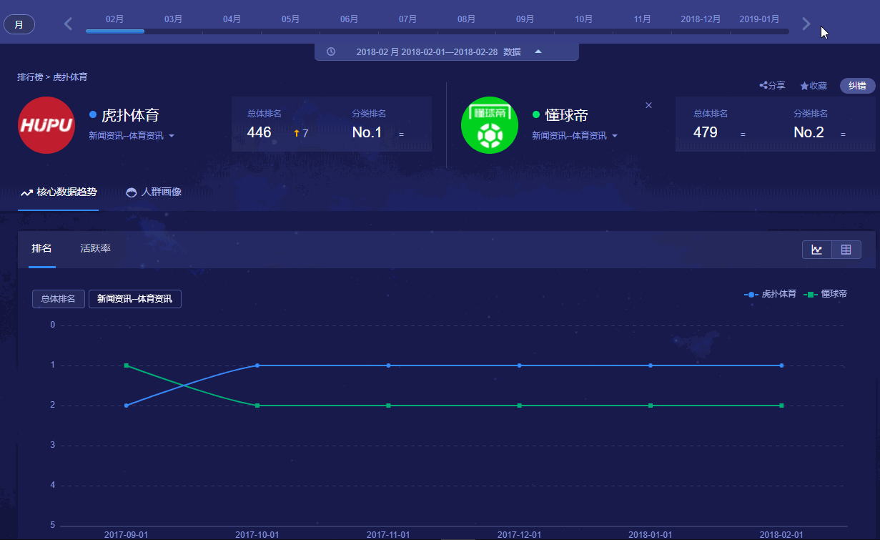Select 07月 on the timeline
This screenshot has height=540, width=880.
point(407,19)
